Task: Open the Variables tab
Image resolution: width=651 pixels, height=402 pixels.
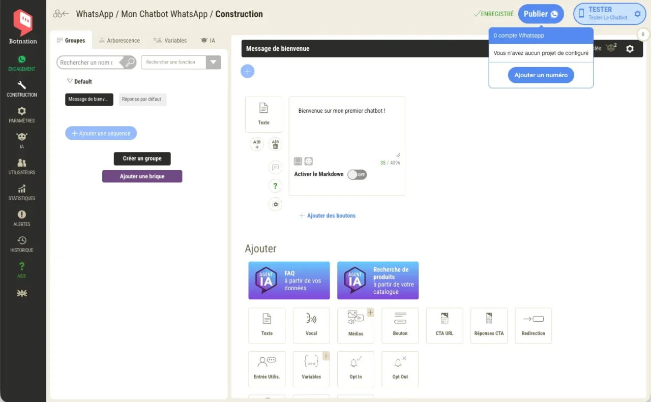Action: coord(170,40)
